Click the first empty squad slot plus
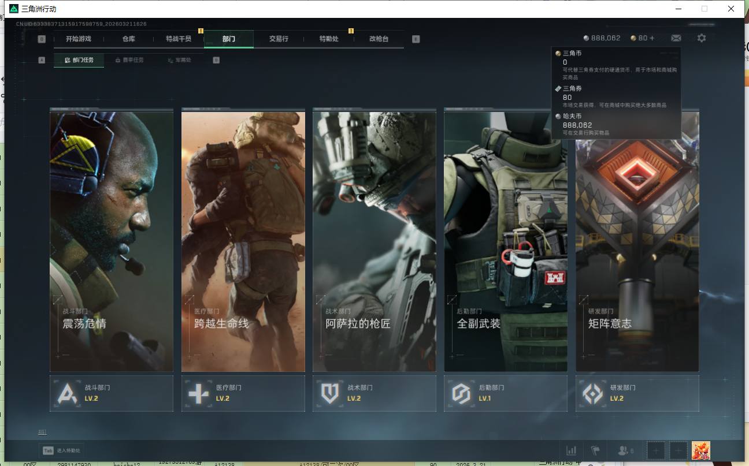Viewport: 749px width, 466px height. pyautogui.click(x=656, y=450)
